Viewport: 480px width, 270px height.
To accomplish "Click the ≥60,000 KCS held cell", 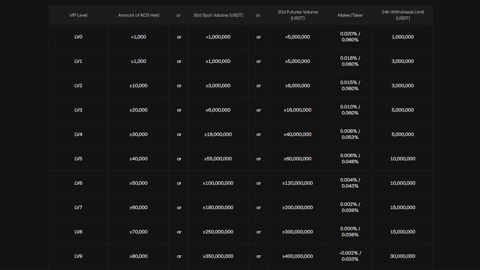I will coord(138,207).
